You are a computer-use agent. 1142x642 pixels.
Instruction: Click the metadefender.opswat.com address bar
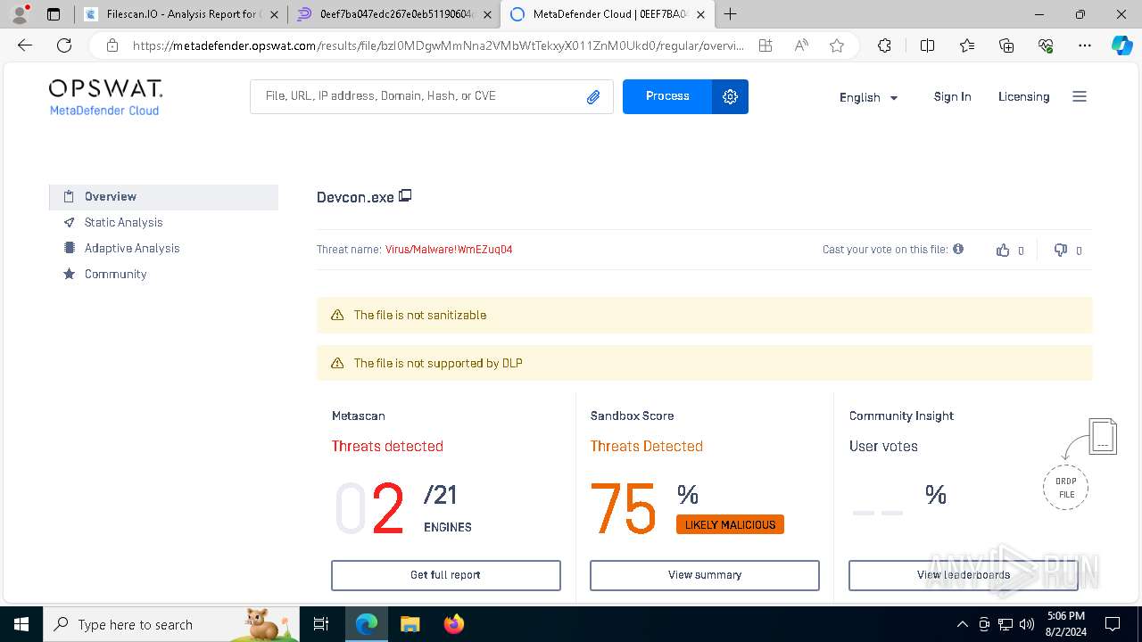[437, 45]
